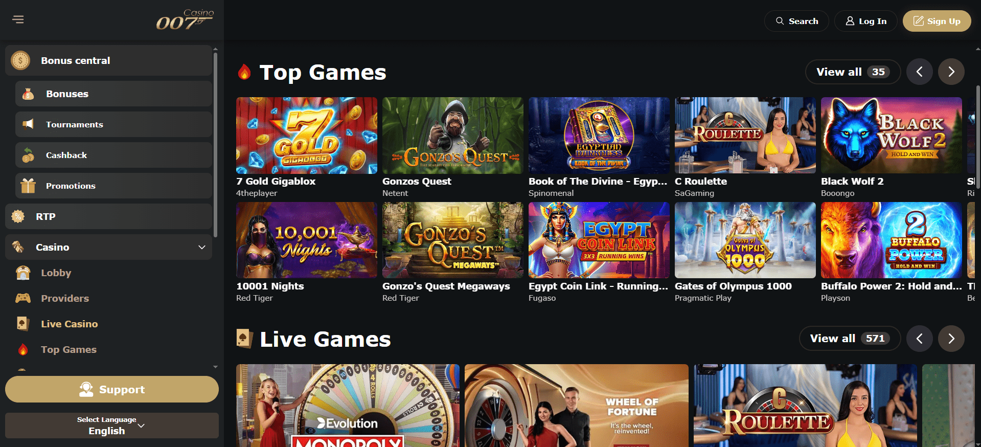View all 571 Live Games
The image size is (981, 447).
[850, 339]
